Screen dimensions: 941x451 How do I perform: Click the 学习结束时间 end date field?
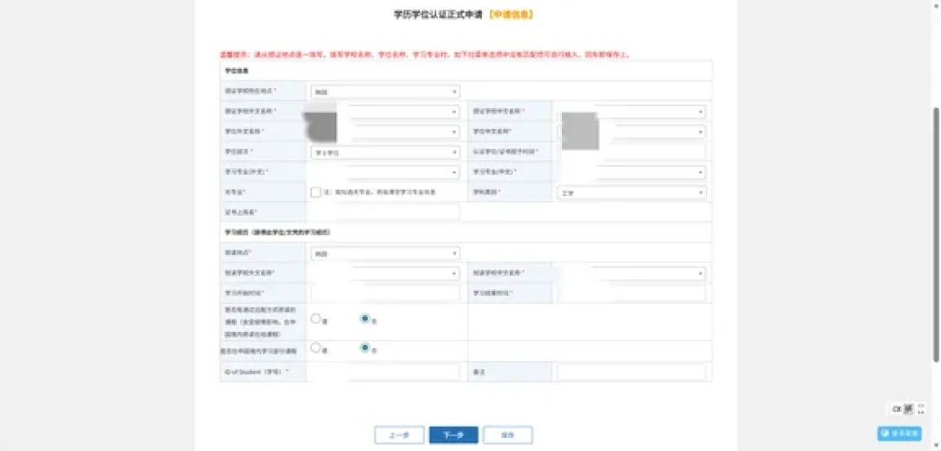pyautogui.click(x=632, y=293)
